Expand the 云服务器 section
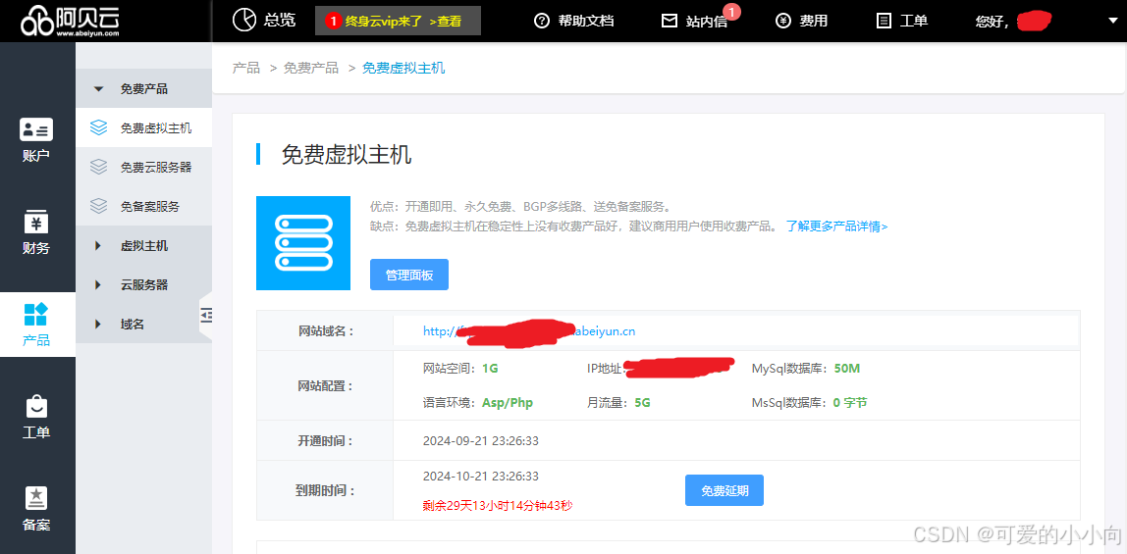Image resolution: width=1127 pixels, height=554 pixels. (143, 285)
